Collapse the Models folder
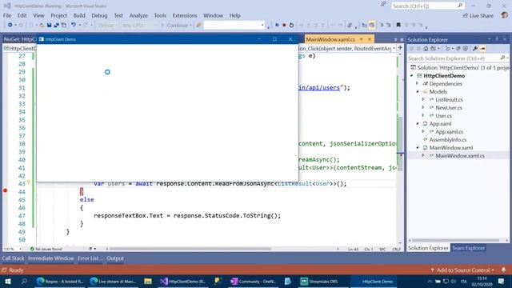 pyautogui.click(x=418, y=92)
